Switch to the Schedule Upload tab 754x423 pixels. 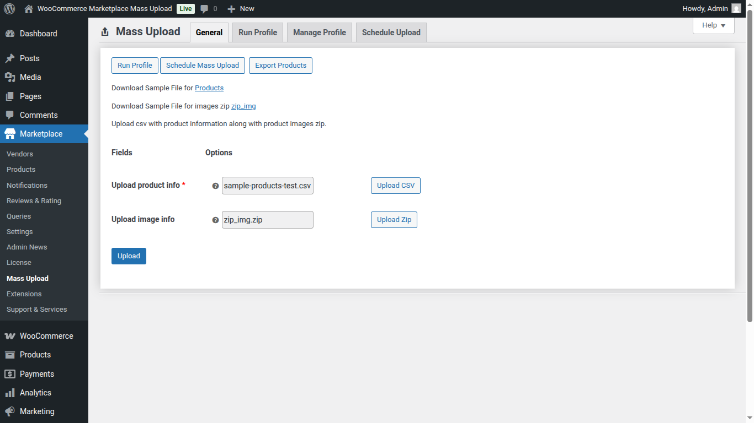pos(391,32)
